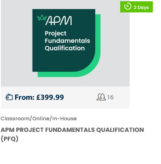Open APM PROJECT FUNDAMENTALS QUALIFICATION (PFQ) title link
The height and width of the screenshot is (164, 161).
(72, 134)
